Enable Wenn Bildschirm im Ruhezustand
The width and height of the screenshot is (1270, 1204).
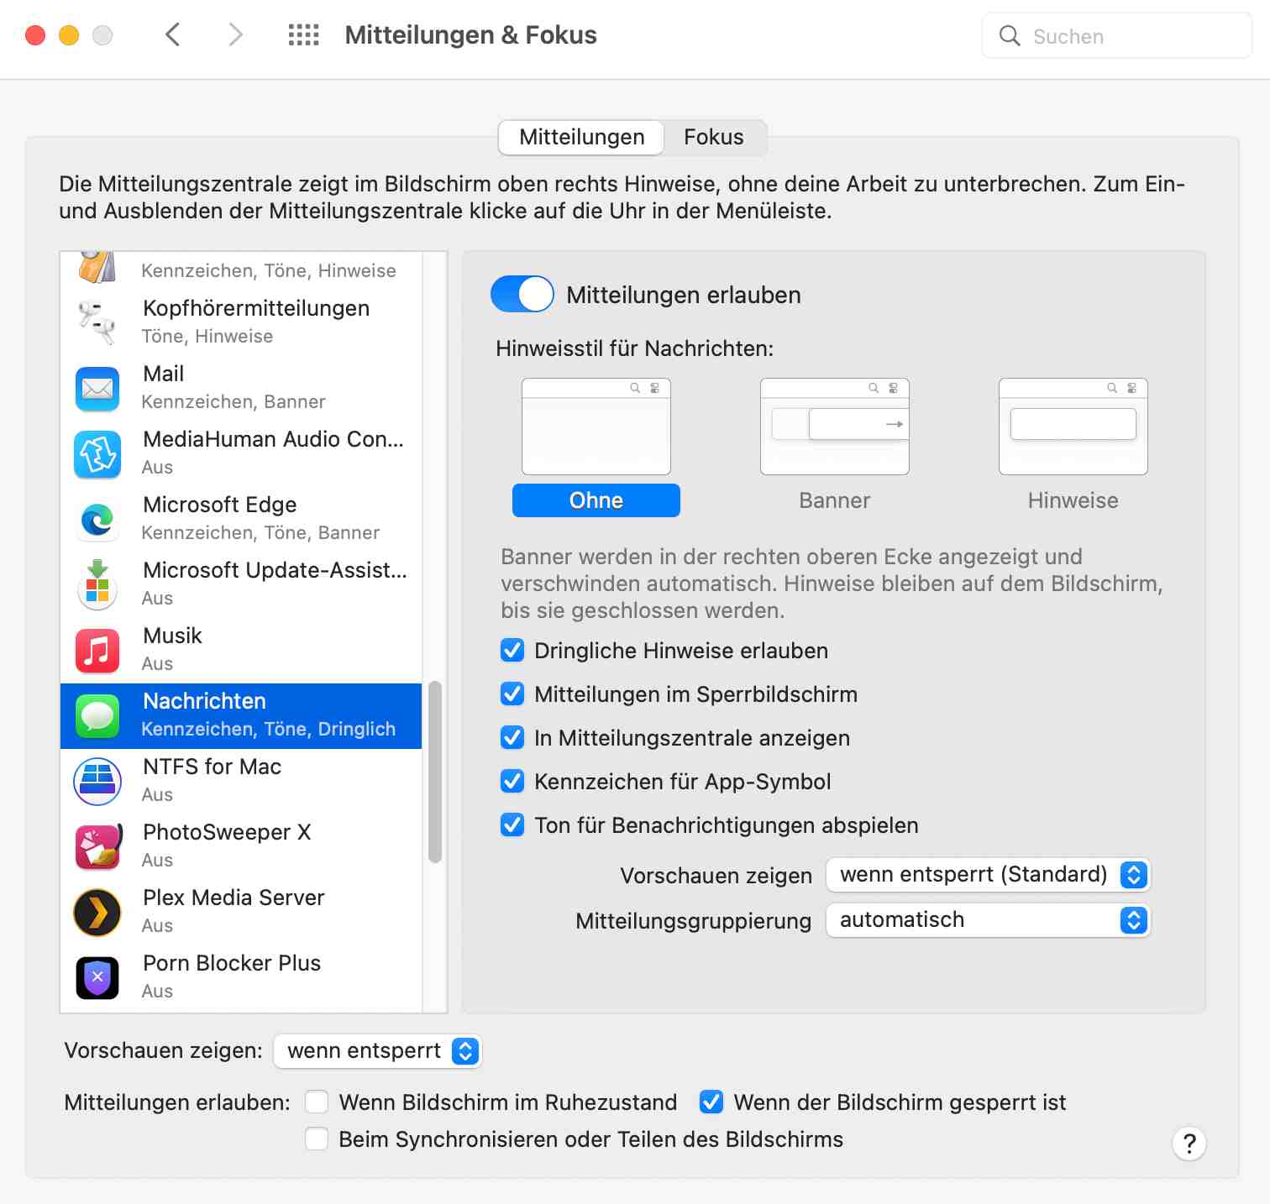[x=317, y=1102]
